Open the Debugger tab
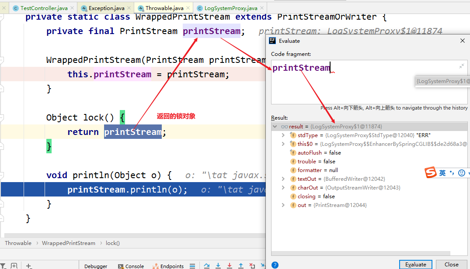This screenshot has height=269, width=470. click(96, 266)
